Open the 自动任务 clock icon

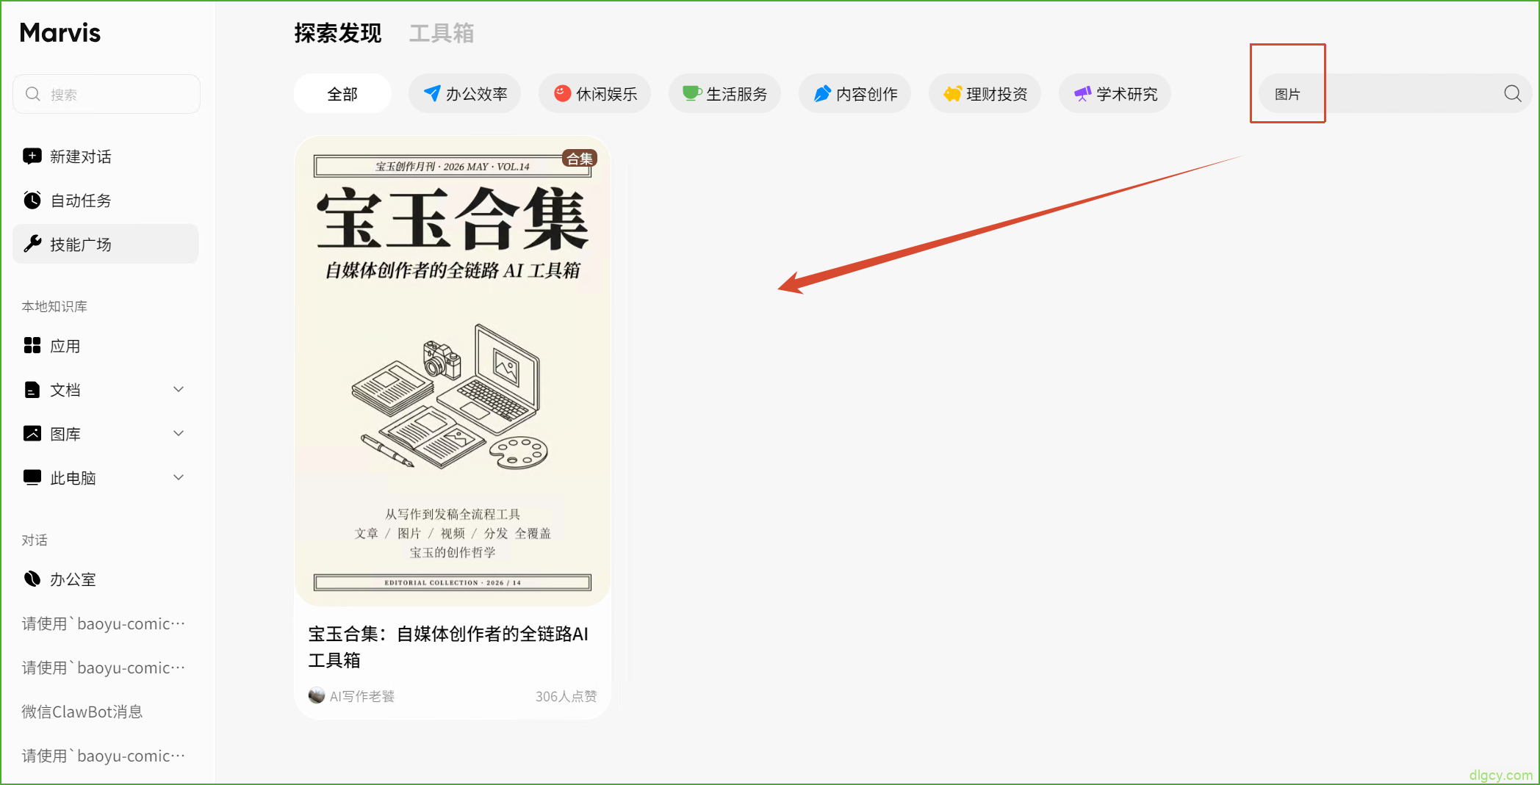[x=32, y=200]
